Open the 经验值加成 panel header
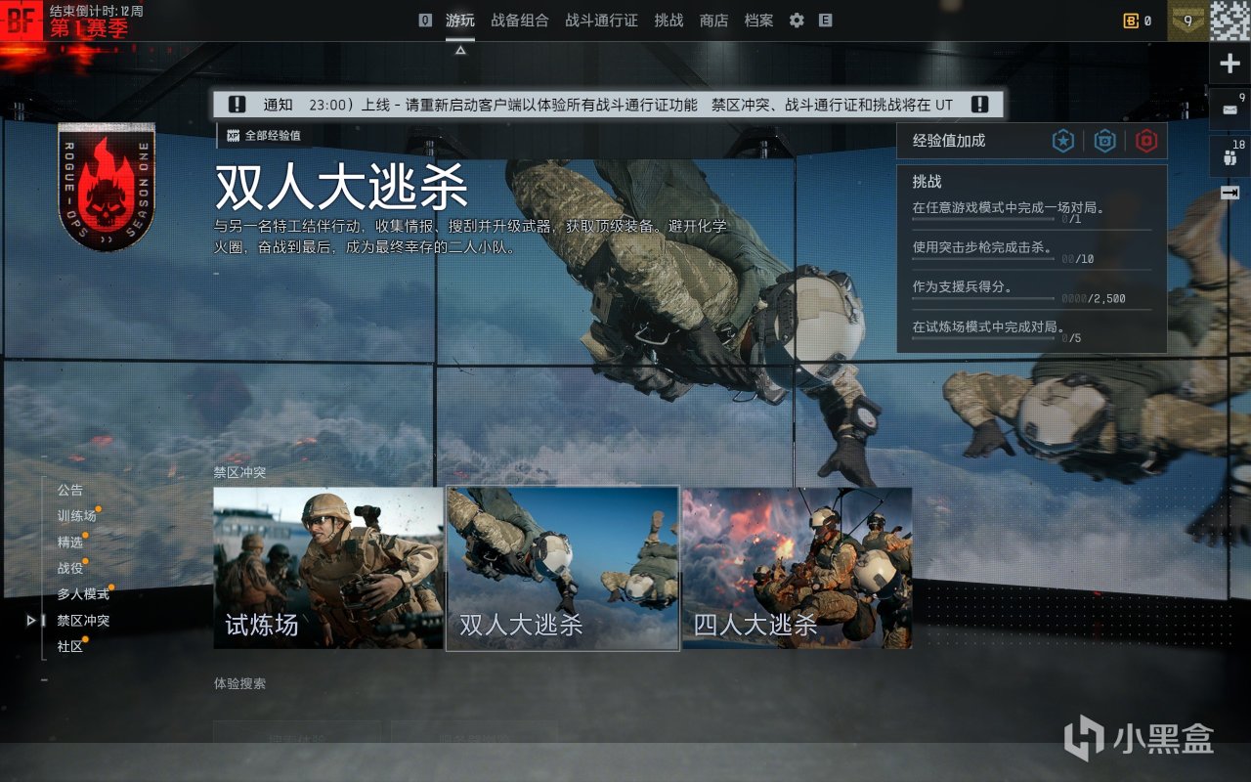The image size is (1251, 782). (x=1031, y=141)
